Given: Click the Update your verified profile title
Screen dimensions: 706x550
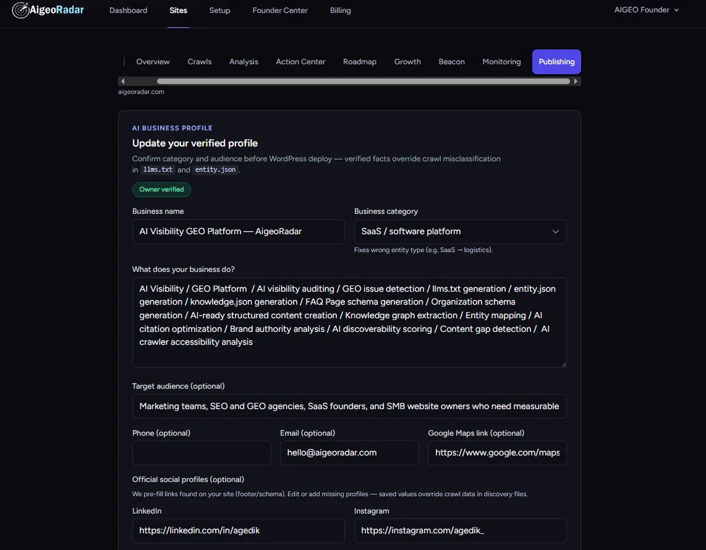Looking at the screenshot, I should point(195,143).
